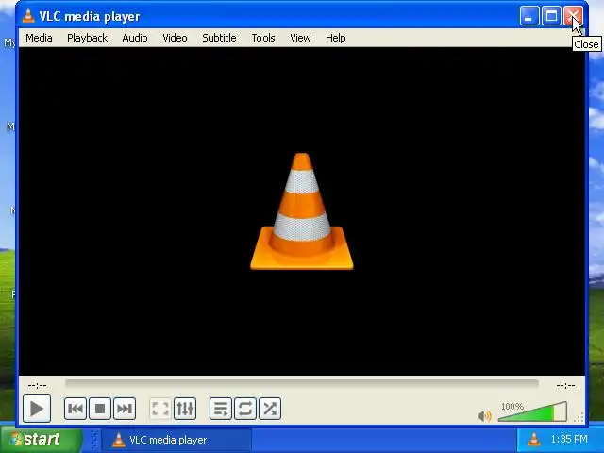The width and height of the screenshot is (604, 453).
Task: Minimize the VLC media player window
Action: click(x=529, y=16)
